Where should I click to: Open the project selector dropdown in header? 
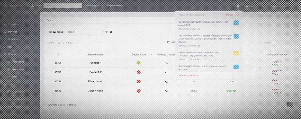tap(63, 6)
